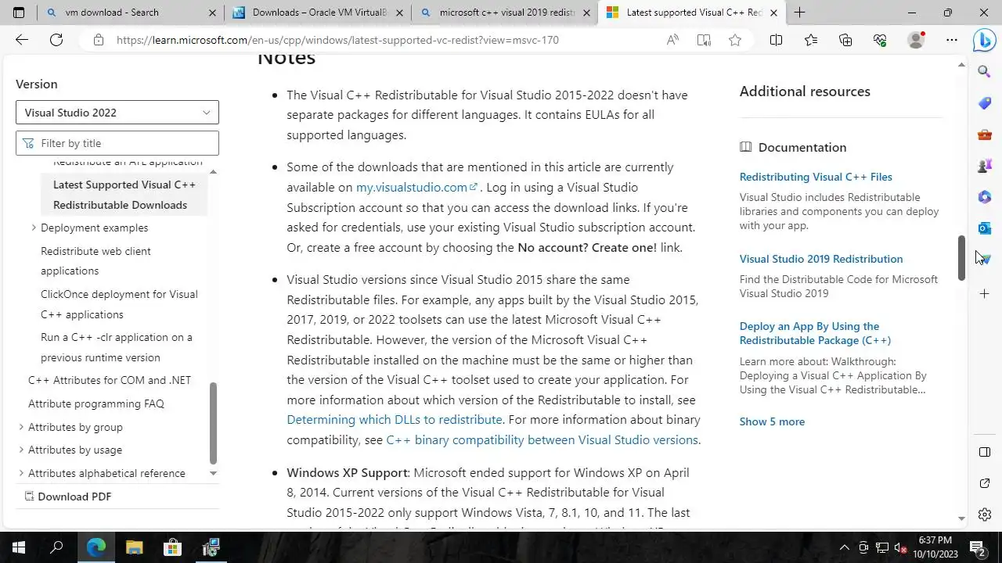Open Immersive Reader icon

click(704, 40)
